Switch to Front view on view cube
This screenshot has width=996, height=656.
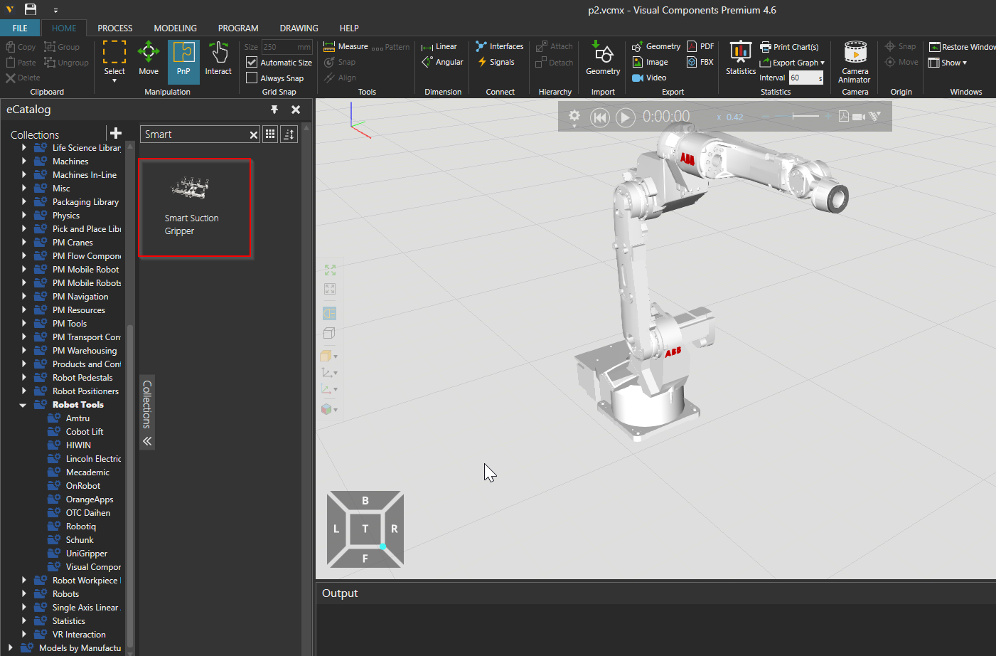pos(365,559)
